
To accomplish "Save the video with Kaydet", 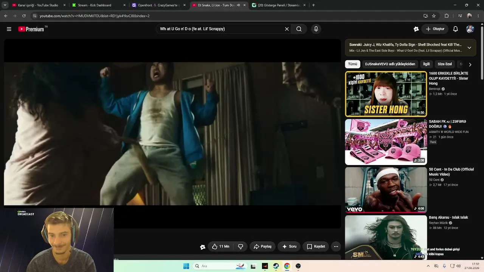I will [316, 247].
